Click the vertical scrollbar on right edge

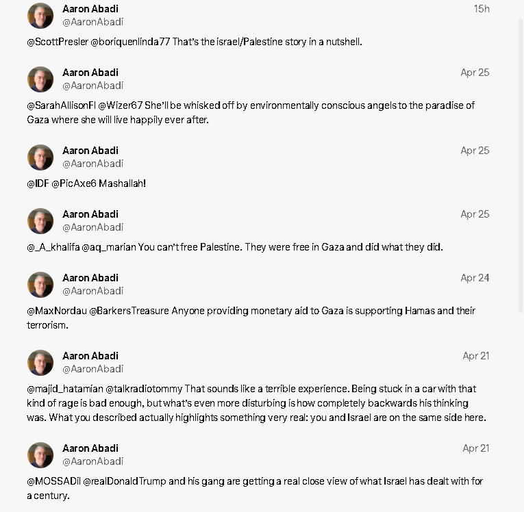point(521,166)
